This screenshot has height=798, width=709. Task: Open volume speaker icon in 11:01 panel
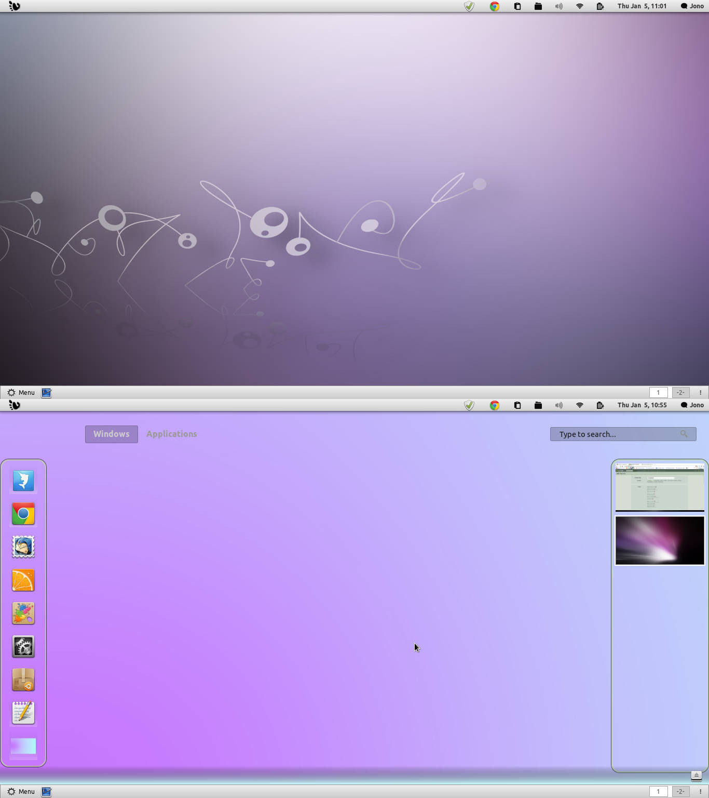[559, 6]
